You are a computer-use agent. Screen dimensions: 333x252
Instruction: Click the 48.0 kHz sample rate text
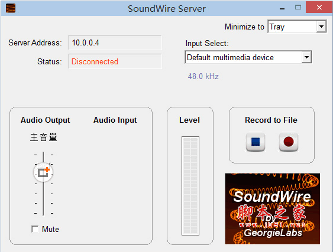click(203, 76)
